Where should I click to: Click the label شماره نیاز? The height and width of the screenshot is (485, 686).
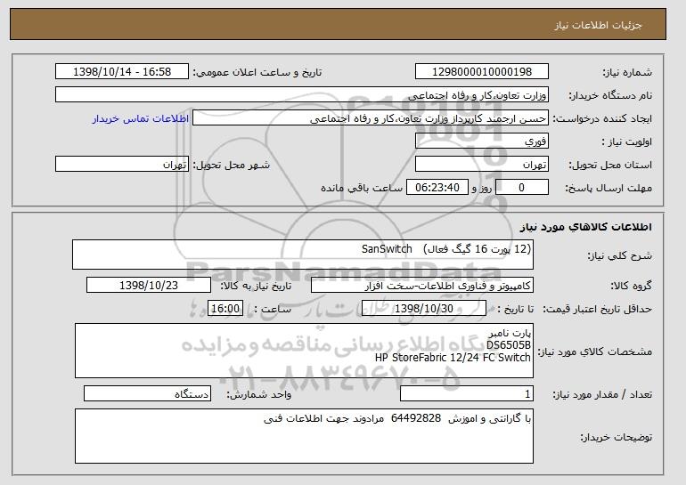(x=627, y=72)
